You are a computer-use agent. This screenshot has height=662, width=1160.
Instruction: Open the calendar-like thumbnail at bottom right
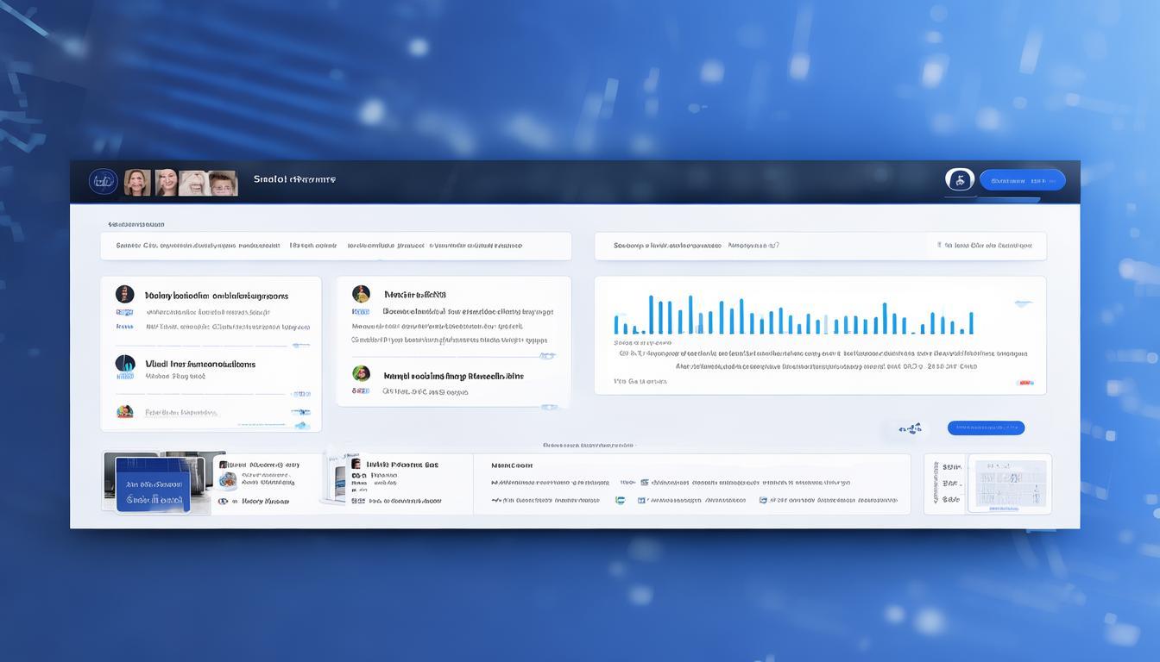point(1010,484)
